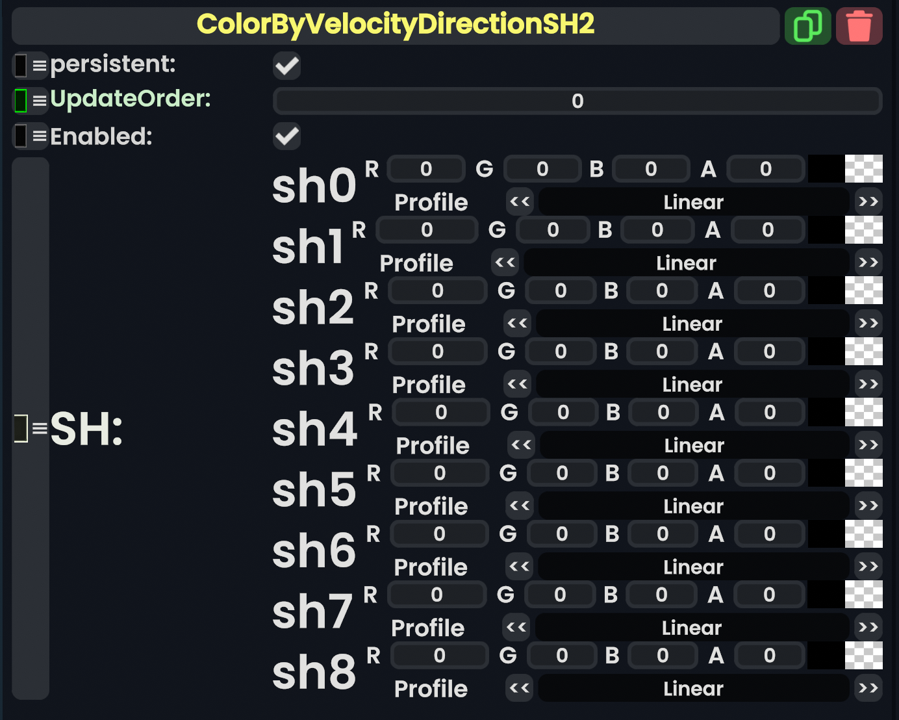This screenshot has height=720, width=899.
Task: Click the drag handle icon beside Enabled
Action: tap(40, 136)
